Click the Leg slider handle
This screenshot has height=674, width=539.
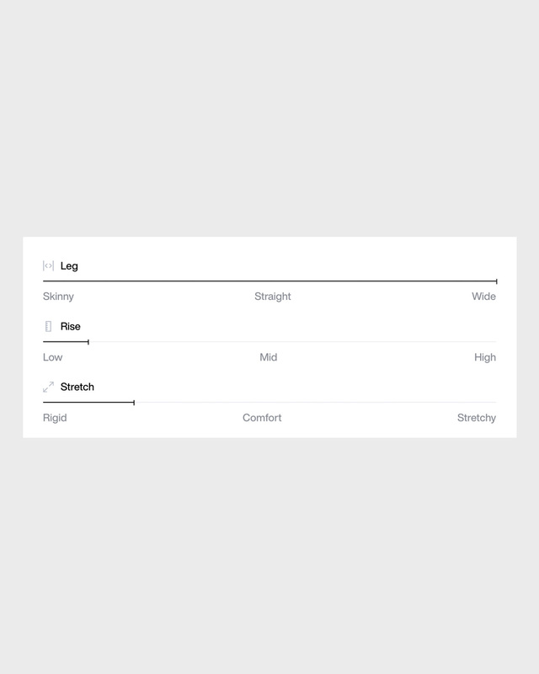pyautogui.click(x=496, y=281)
